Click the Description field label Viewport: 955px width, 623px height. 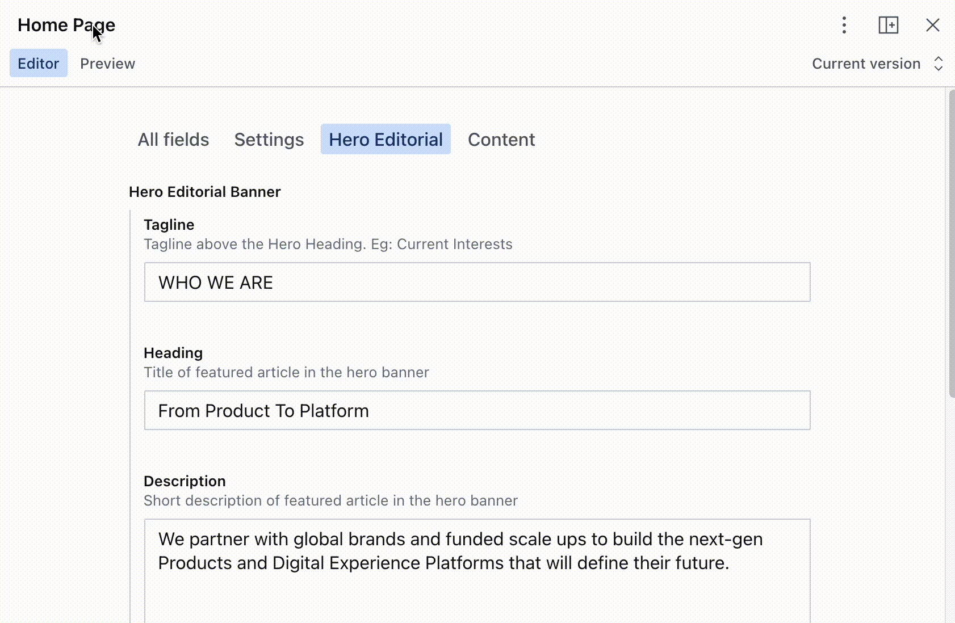[x=185, y=481]
